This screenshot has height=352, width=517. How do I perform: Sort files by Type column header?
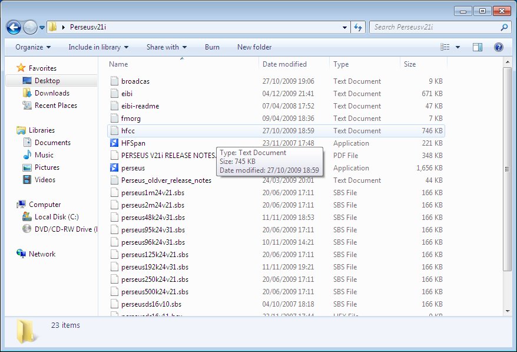tap(364, 64)
